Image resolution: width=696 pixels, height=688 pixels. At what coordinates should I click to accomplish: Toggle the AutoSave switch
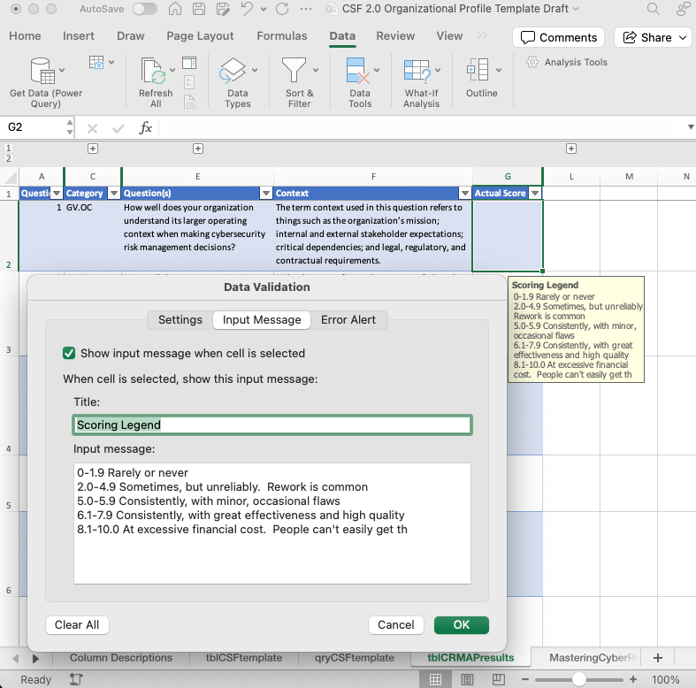click(x=144, y=10)
